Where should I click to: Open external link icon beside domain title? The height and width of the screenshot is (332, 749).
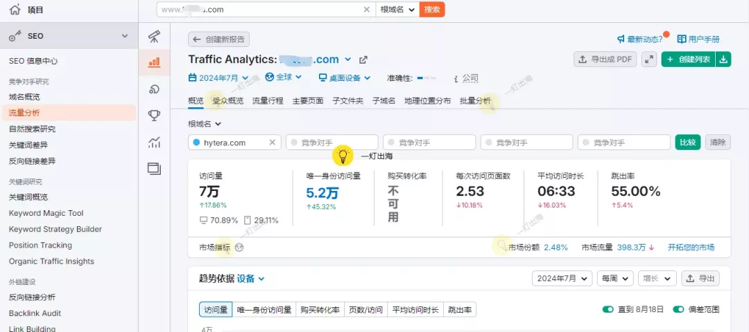pos(363,60)
